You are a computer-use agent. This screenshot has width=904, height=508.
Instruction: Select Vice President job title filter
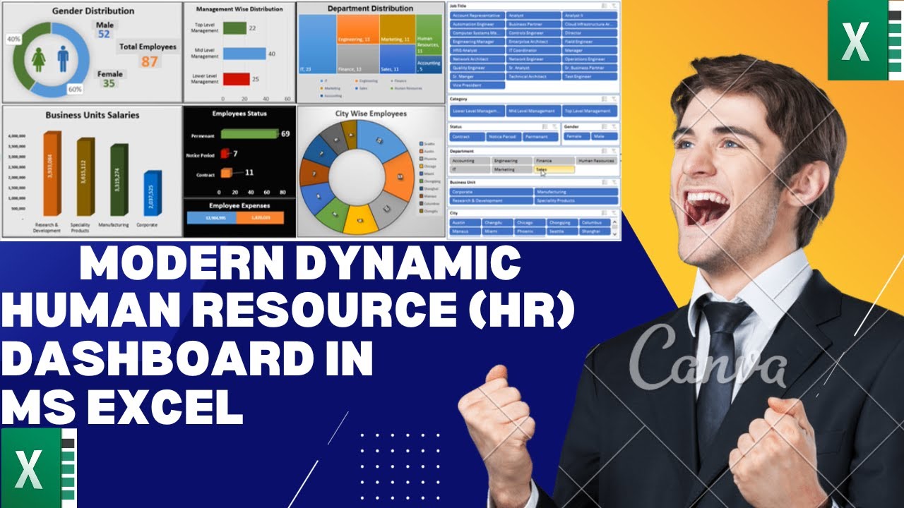tap(477, 85)
